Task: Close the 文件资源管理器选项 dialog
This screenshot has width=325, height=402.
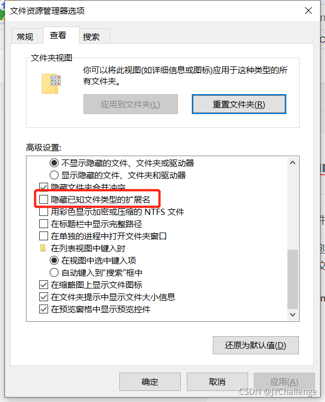Action: pyautogui.click(x=308, y=11)
